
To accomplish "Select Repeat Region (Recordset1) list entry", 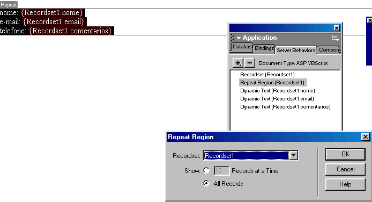I will 273,83.
